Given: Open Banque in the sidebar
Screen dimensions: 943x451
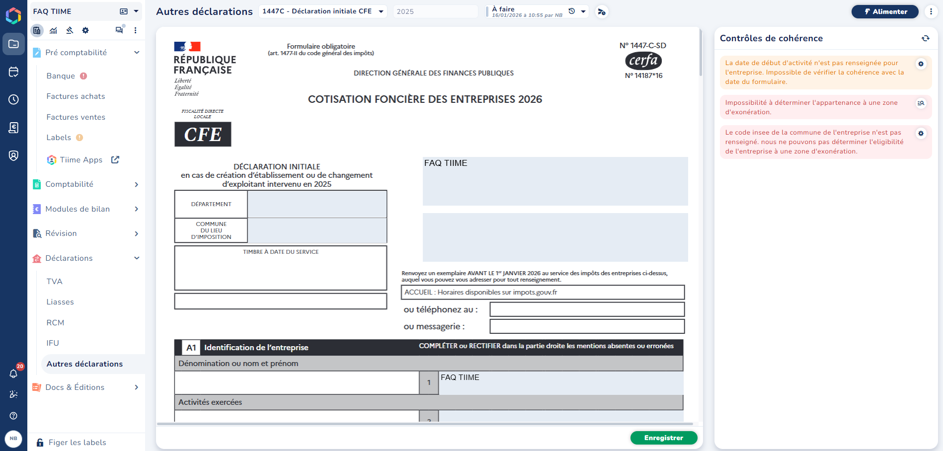Looking at the screenshot, I should pyautogui.click(x=61, y=76).
